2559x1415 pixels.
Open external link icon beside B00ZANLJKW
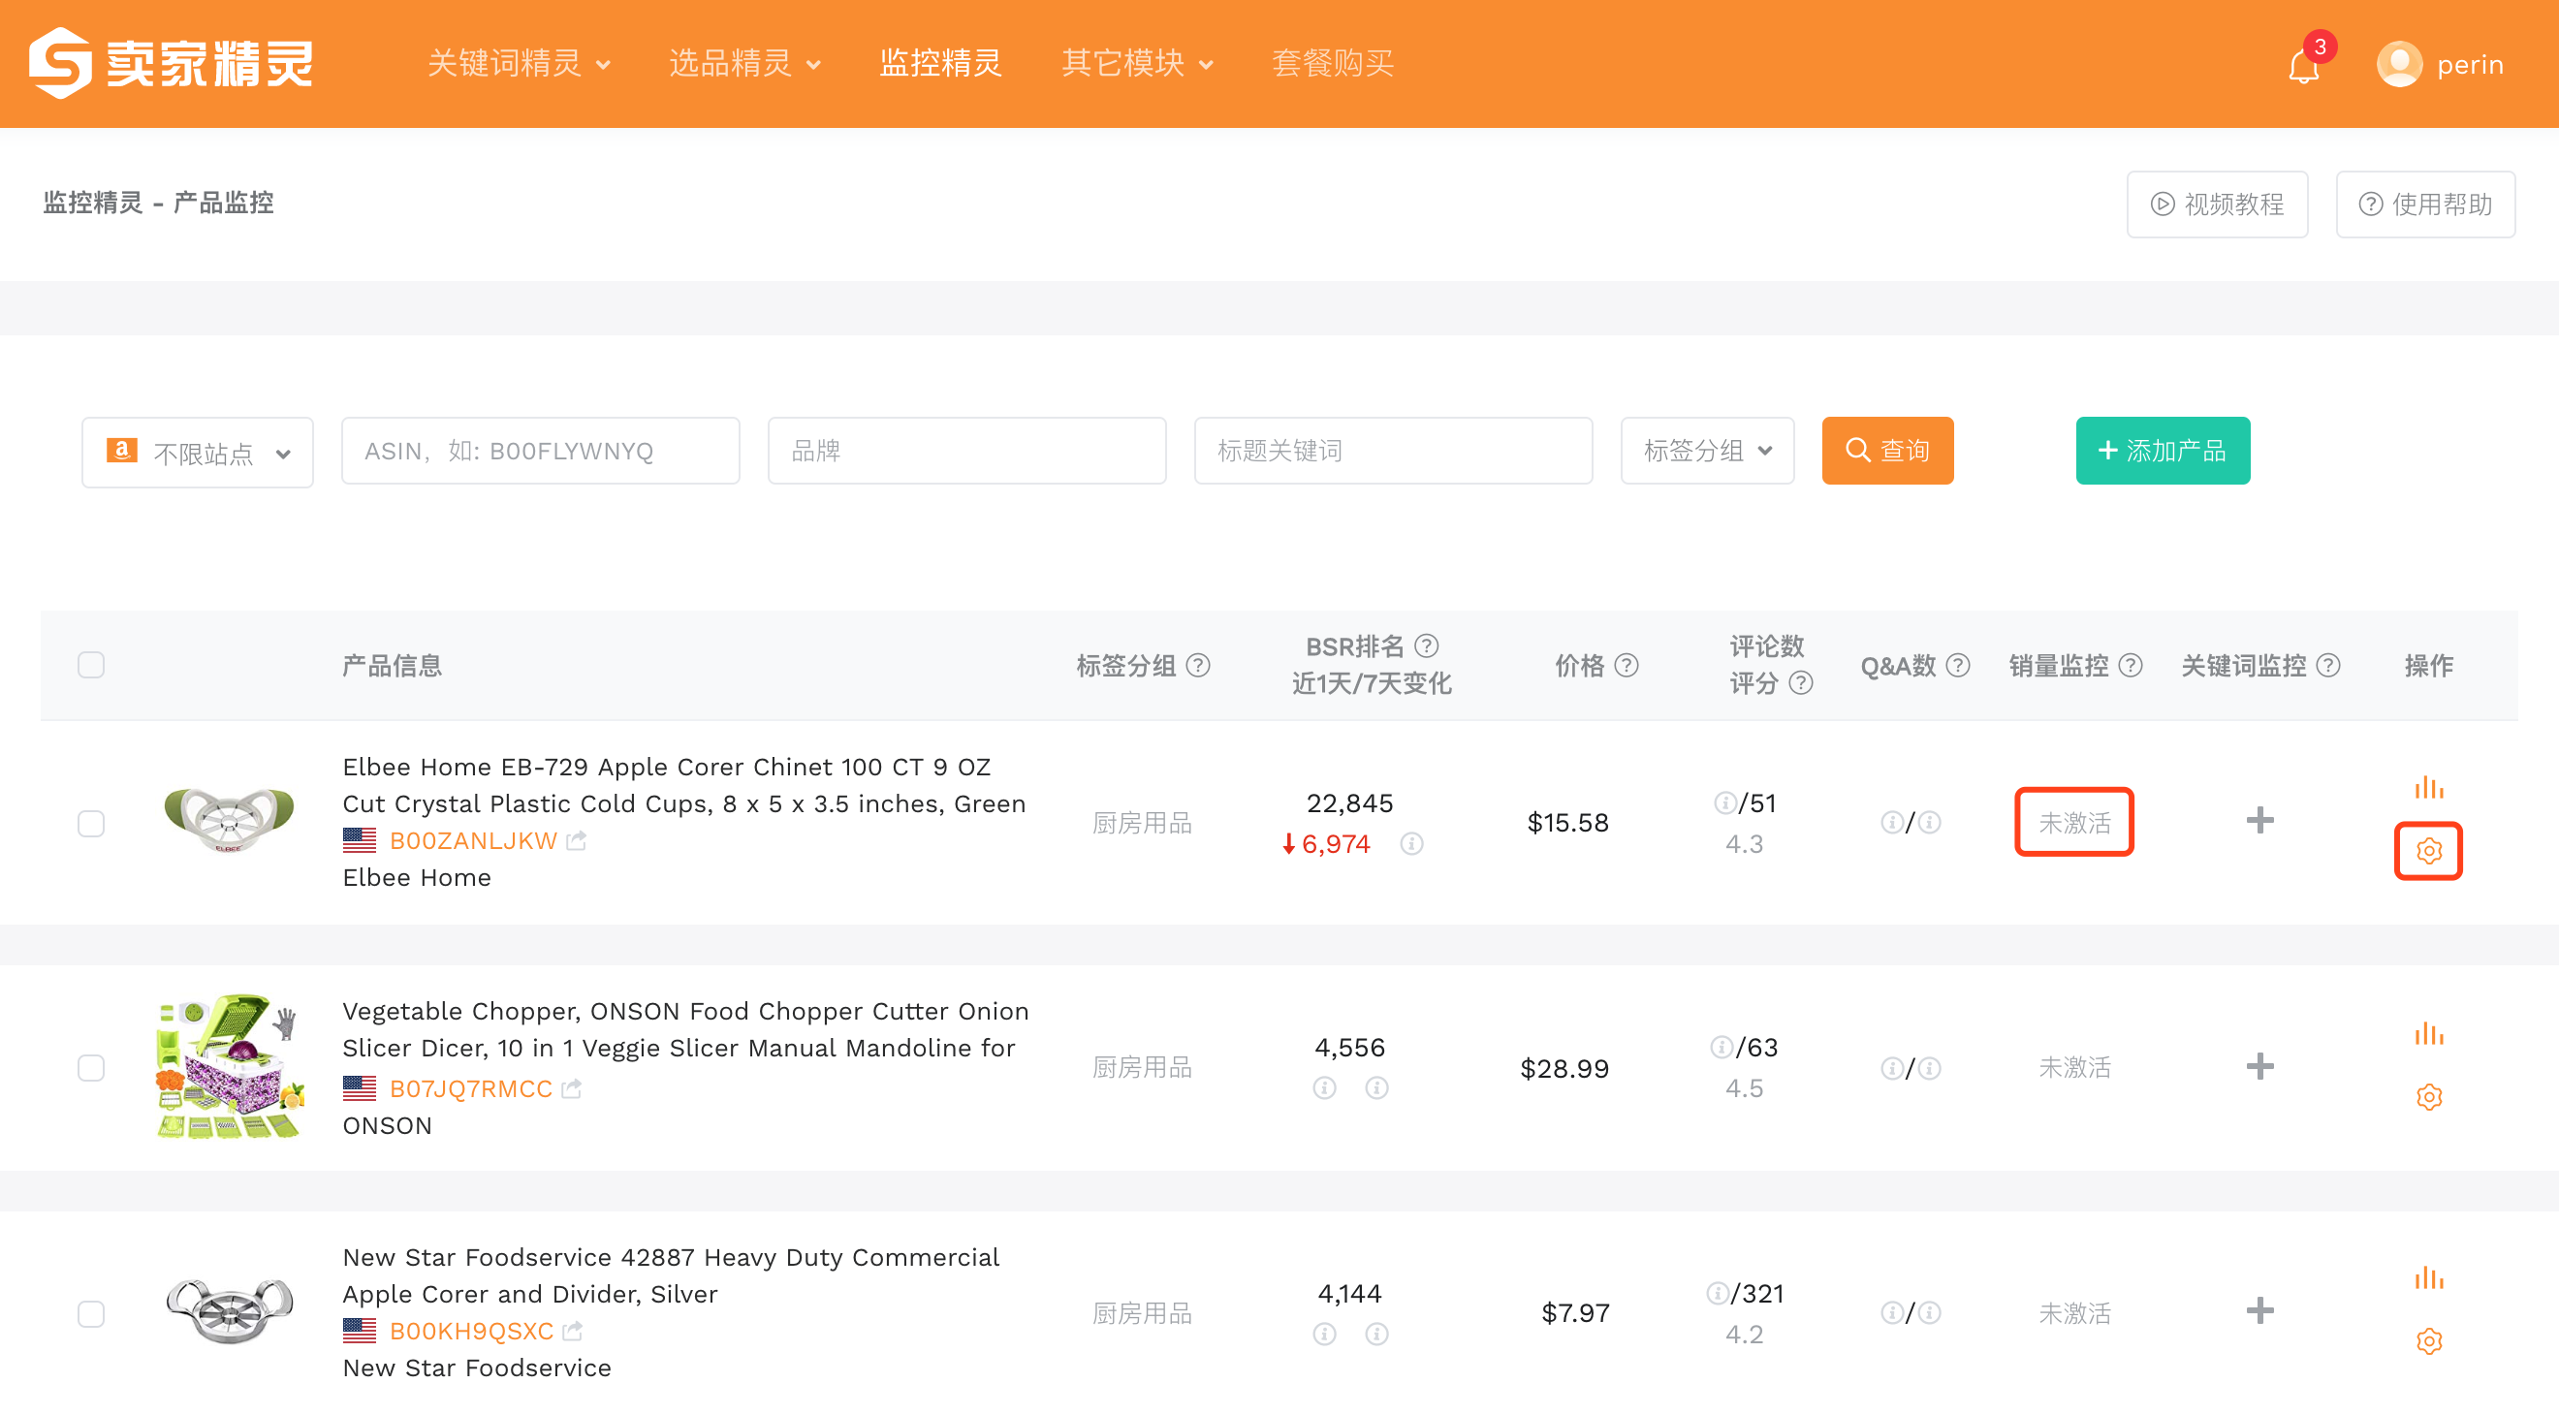pyautogui.click(x=576, y=841)
